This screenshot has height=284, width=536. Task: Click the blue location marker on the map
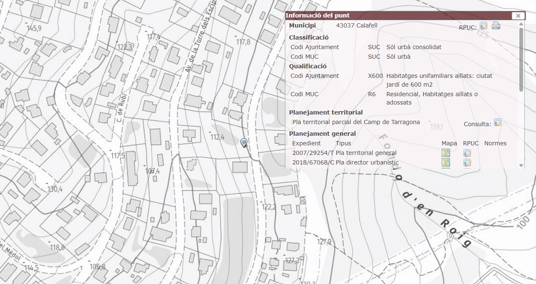coord(244,143)
